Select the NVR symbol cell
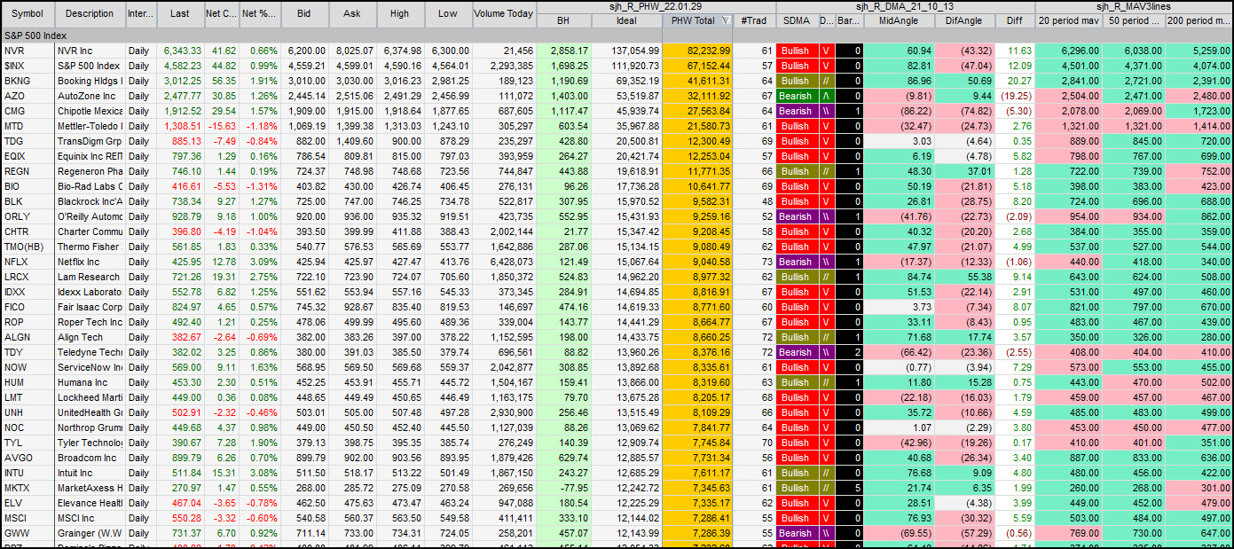Image resolution: width=1234 pixels, height=549 pixels. click(28, 51)
